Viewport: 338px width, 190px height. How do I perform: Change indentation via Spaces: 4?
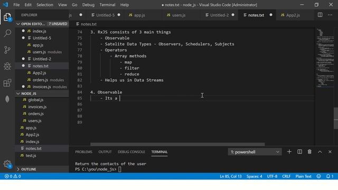255,176
